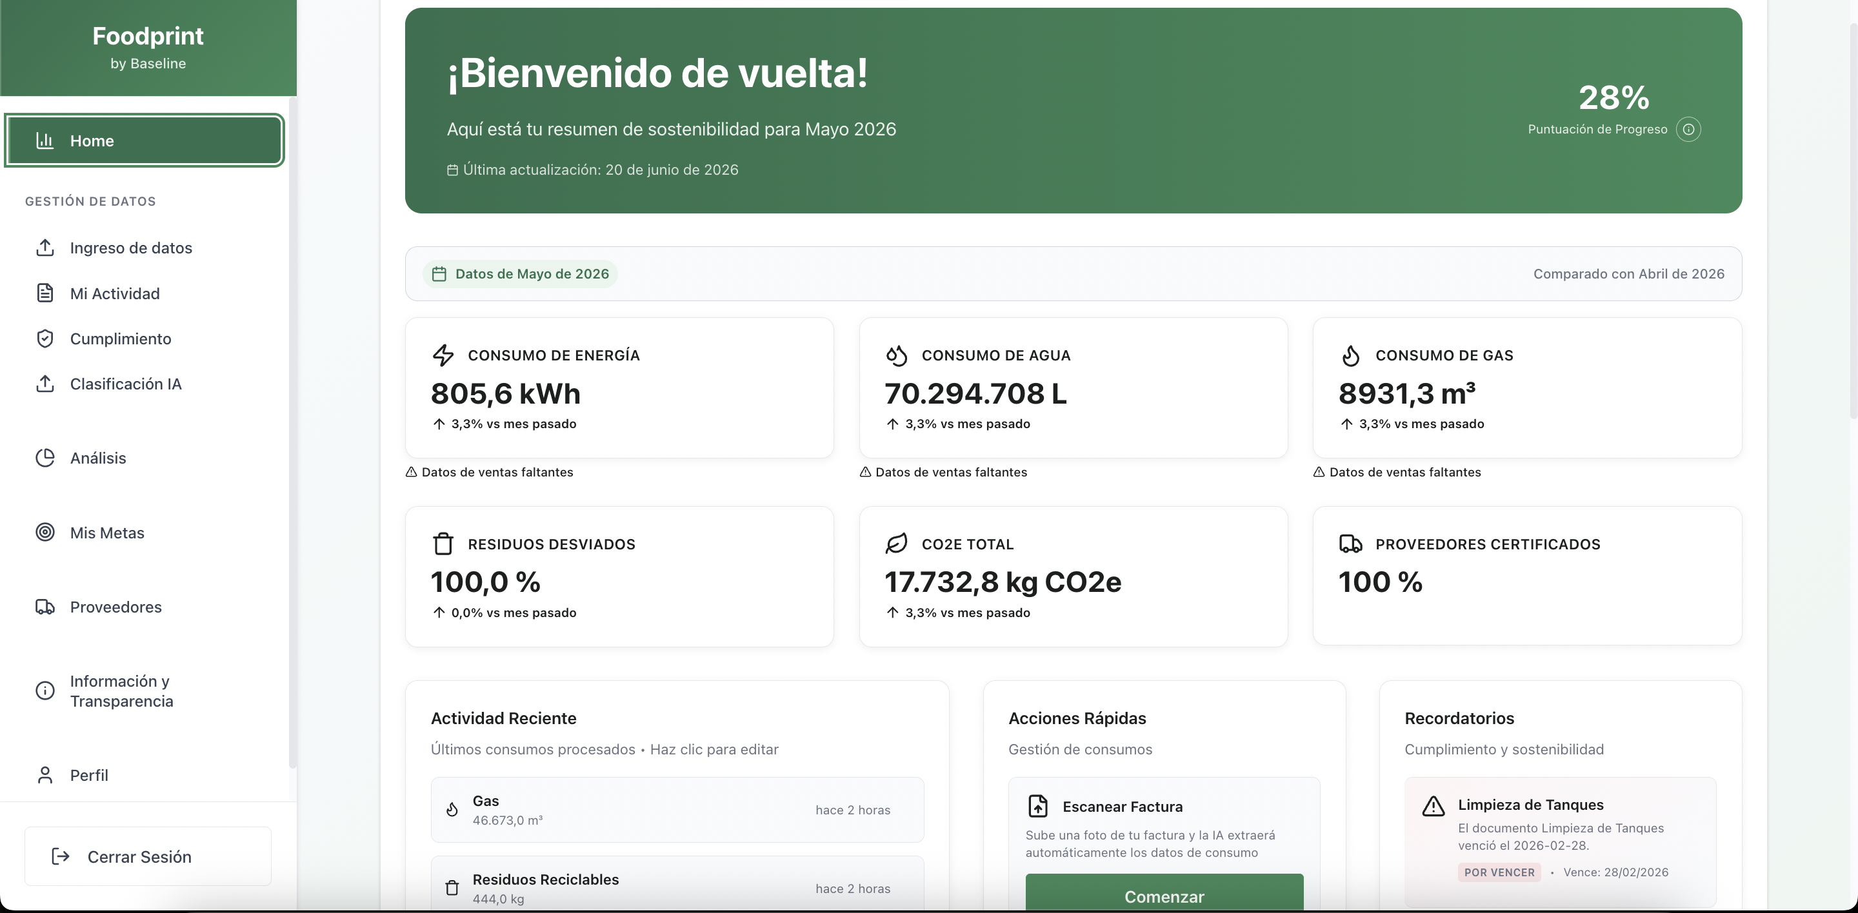
Task: Click the Cerrar Sesión button
Action: click(148, 856)
